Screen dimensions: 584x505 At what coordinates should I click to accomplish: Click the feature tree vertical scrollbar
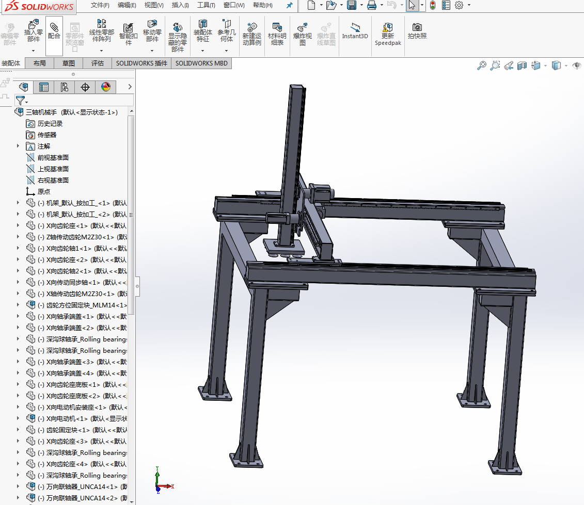(x=131, y=215)
